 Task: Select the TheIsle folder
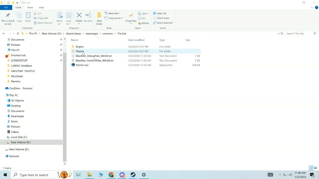click(136, 51)
